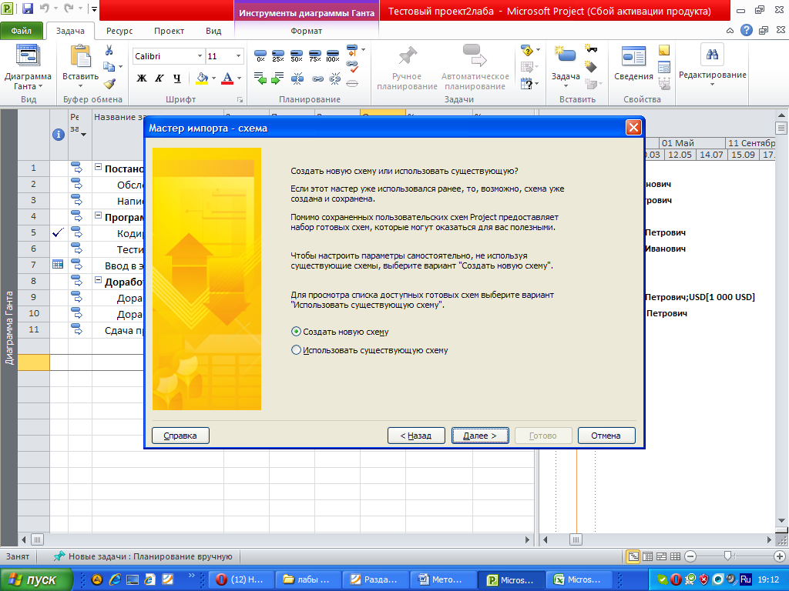The image size is (789, 591).
Task: Mark task 50% complete
Action: (x=297, y=55)
